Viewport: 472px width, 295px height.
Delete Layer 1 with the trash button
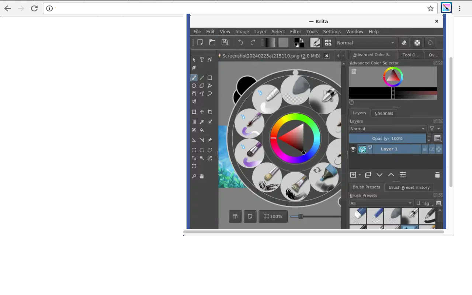[437, 175]
